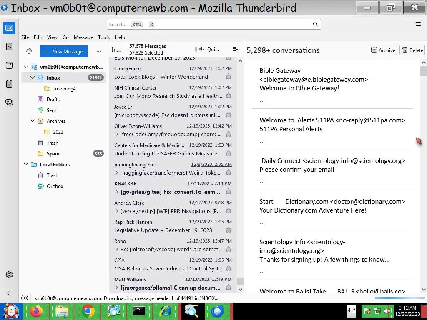Open the View menu

tap(52, 37)
